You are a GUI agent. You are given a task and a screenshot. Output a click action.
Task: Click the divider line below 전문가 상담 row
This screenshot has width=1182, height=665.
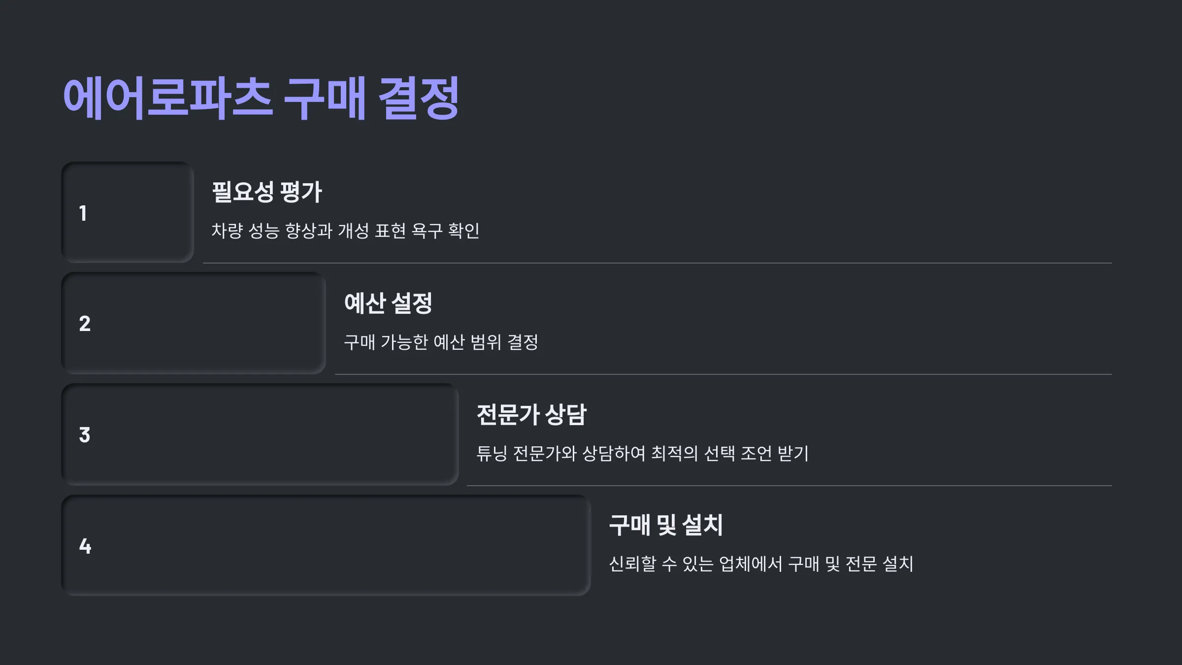coord(789,486)
